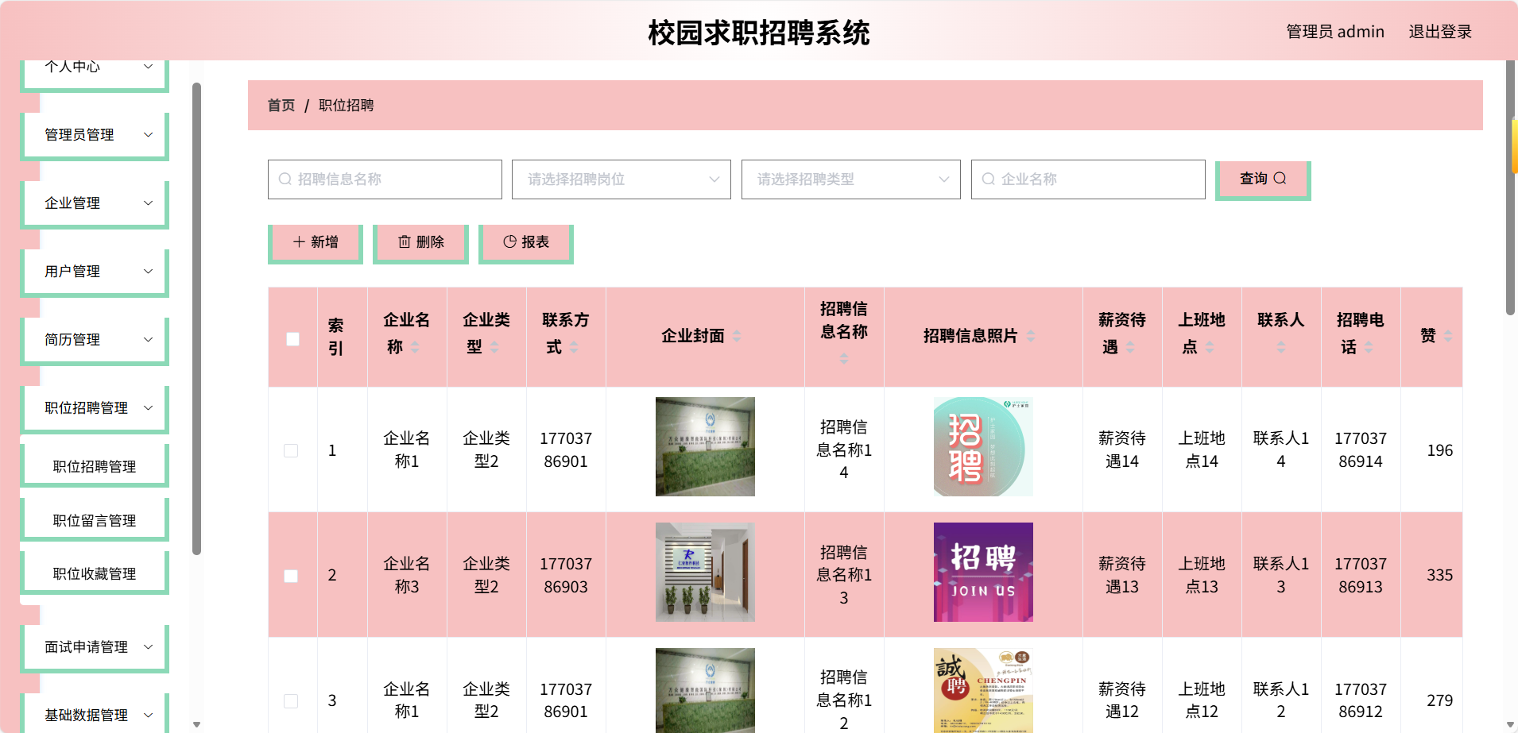This screenshot has width=1518, height=733.
Task: Click 退出登录 to log out
Action: tap(1440, 32)
